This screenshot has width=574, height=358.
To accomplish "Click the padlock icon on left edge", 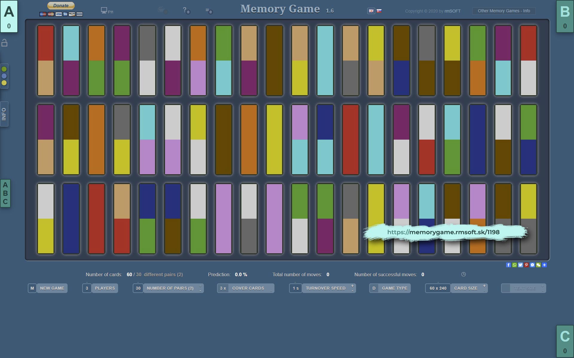I will pos(4,43).
